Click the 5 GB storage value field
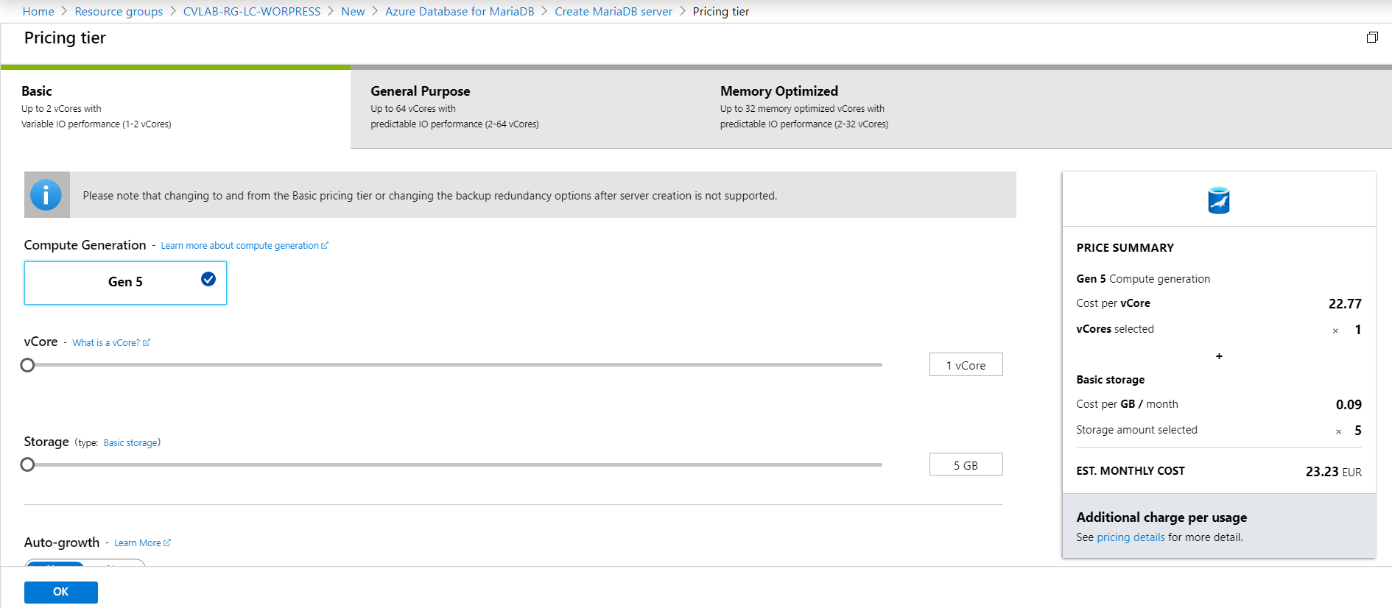The height and width of the screenshot is (608, 1392). [966, 465]
